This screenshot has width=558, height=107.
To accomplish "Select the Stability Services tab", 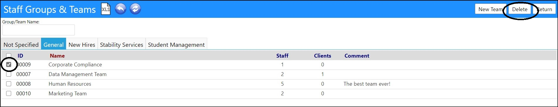I will pyautogui.click(x=122, y=44).
